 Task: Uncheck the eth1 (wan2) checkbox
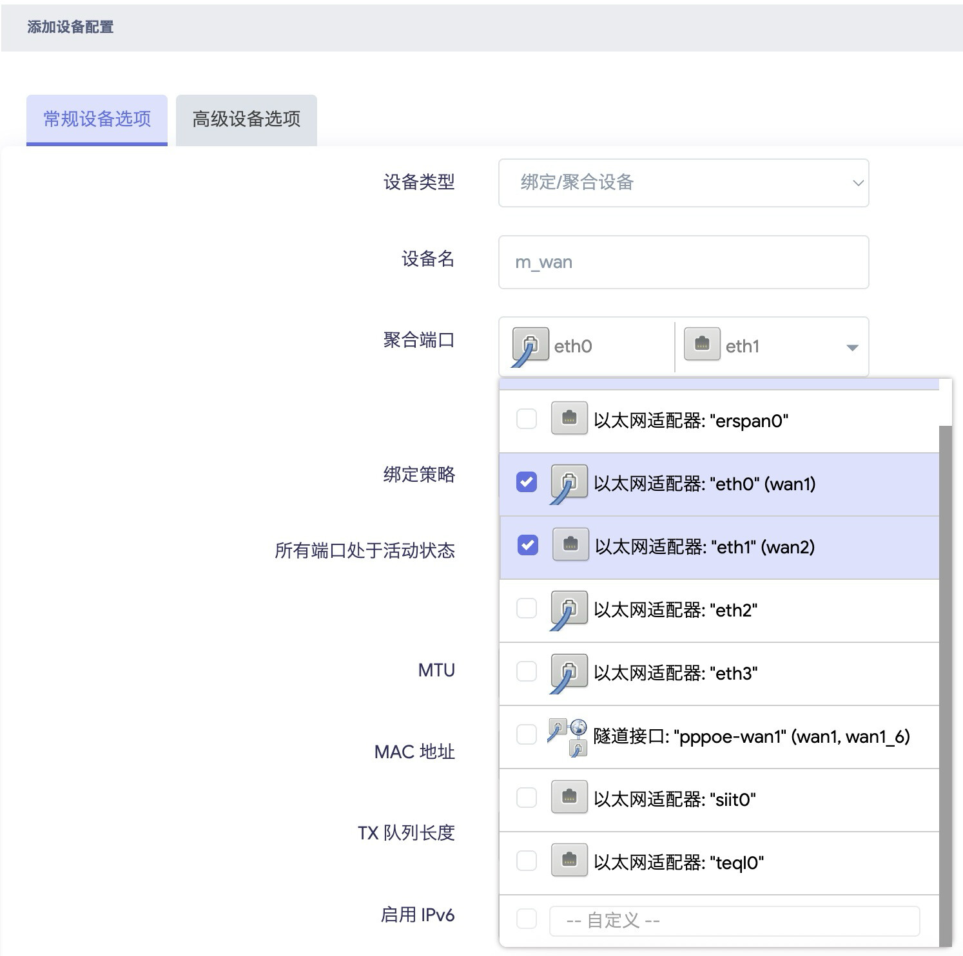(527, 546)
